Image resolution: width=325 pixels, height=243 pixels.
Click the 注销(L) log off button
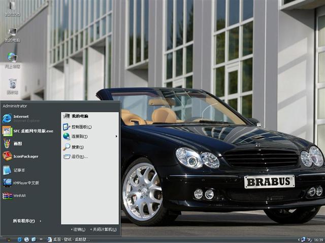click(78, 229)
